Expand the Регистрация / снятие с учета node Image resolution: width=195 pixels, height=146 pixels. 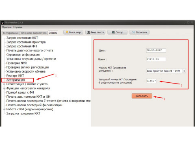click(4, 84)
